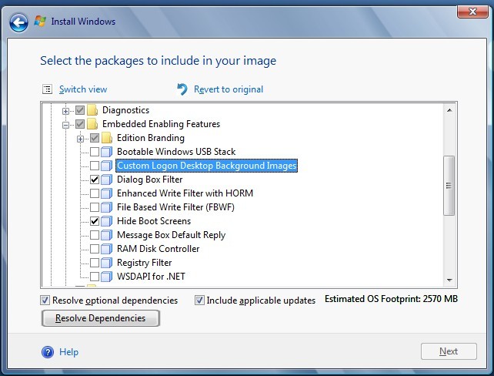Select the Dialog Box Filter label
This screenshot has height=376, width=494.
pyautogui.click(x=149, y=180)
